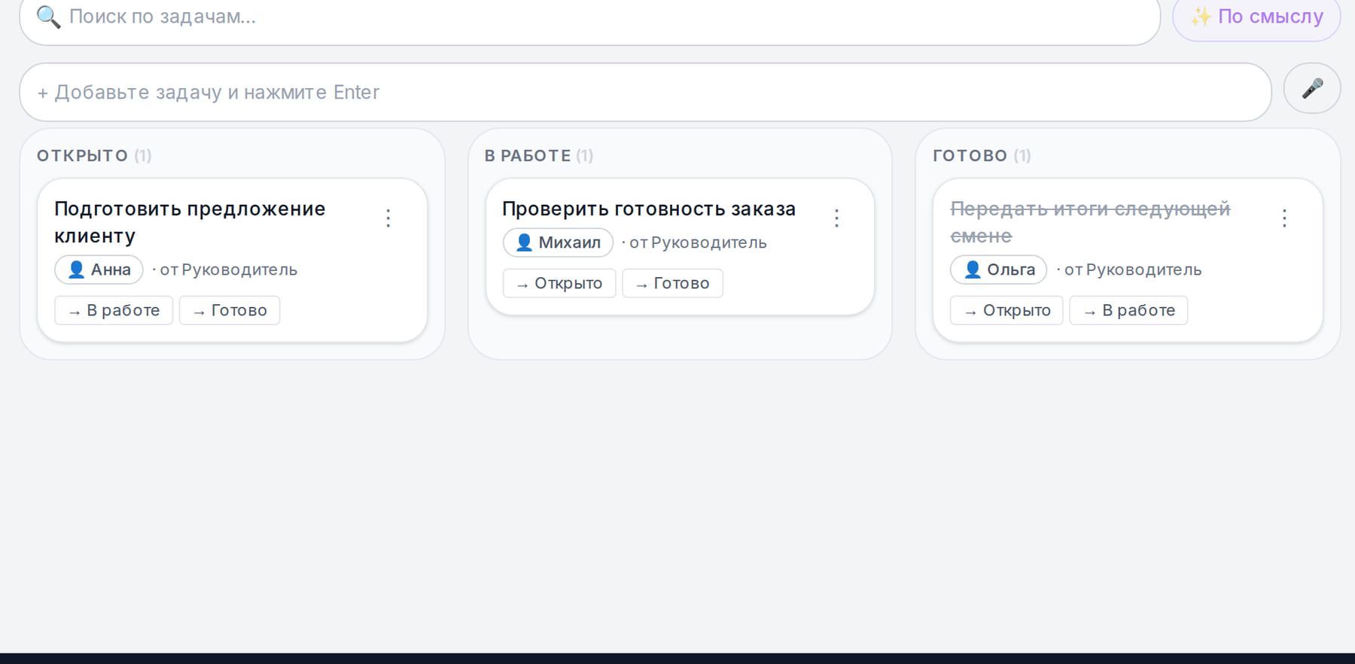Viewport: 1355px width, 664px height.
Task: Move Анна's task to "В работе"
Action: (114, 310)
